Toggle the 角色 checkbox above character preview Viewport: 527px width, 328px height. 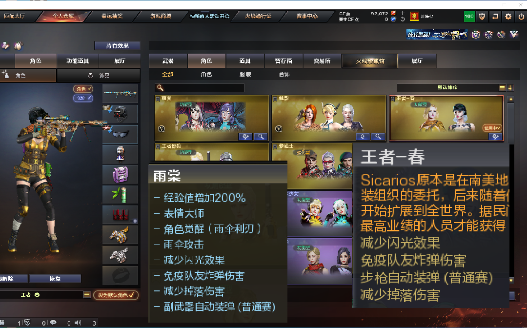83,89
